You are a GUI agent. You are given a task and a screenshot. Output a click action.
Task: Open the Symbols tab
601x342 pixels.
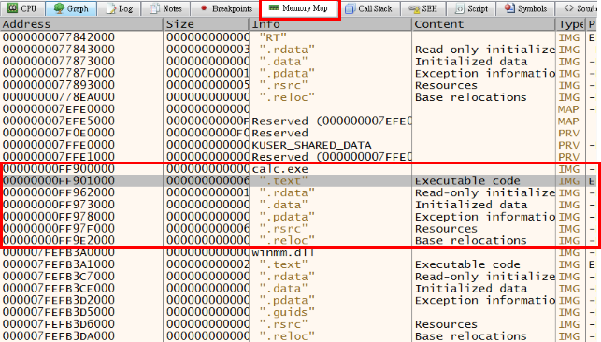526,8
